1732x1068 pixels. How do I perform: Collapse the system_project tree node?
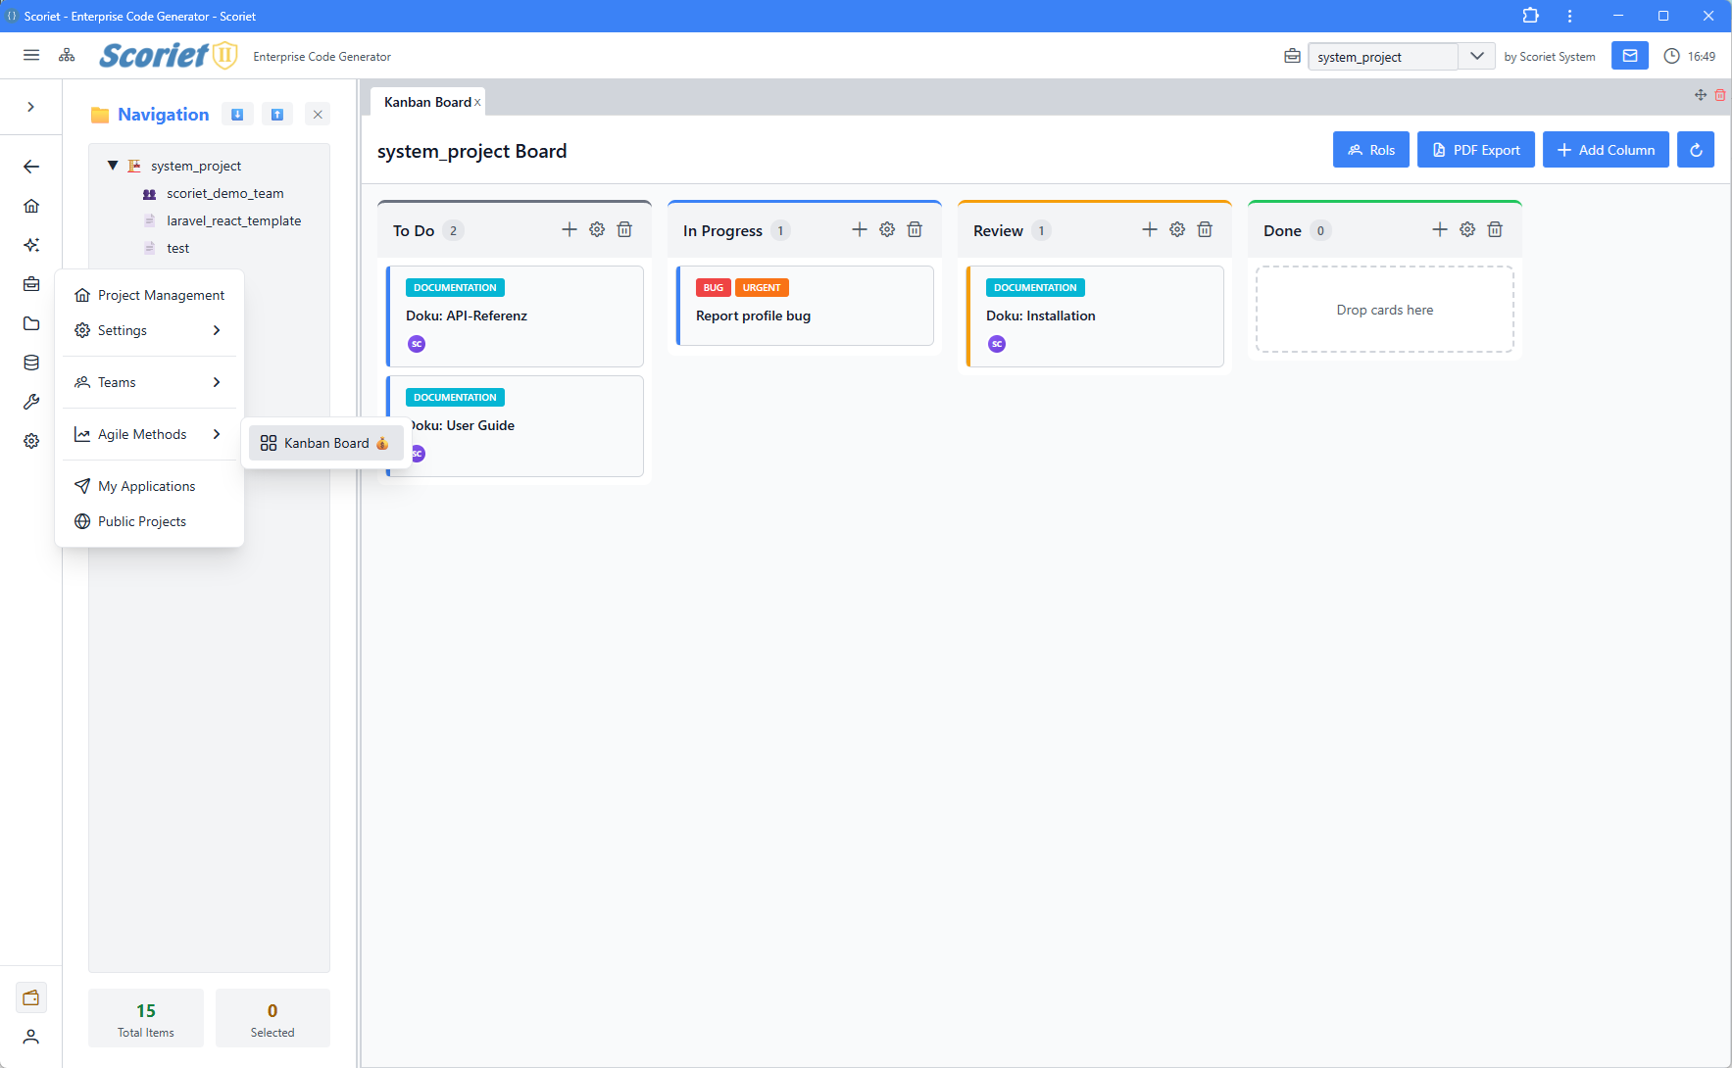point(112,165)
